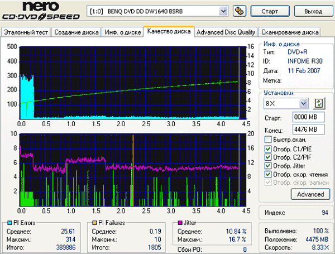This screenshot has width=335, height=254.
Task: Click the PI Errors average 25.61
Action: [68, 231]
